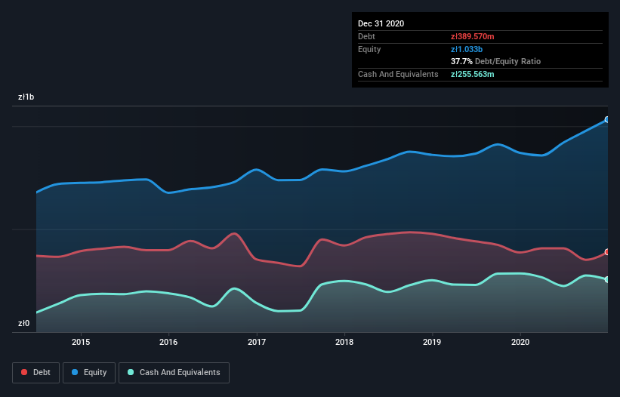Click the zł0 y-axis label
620x397 pixels.
click(x=23, y=324)
